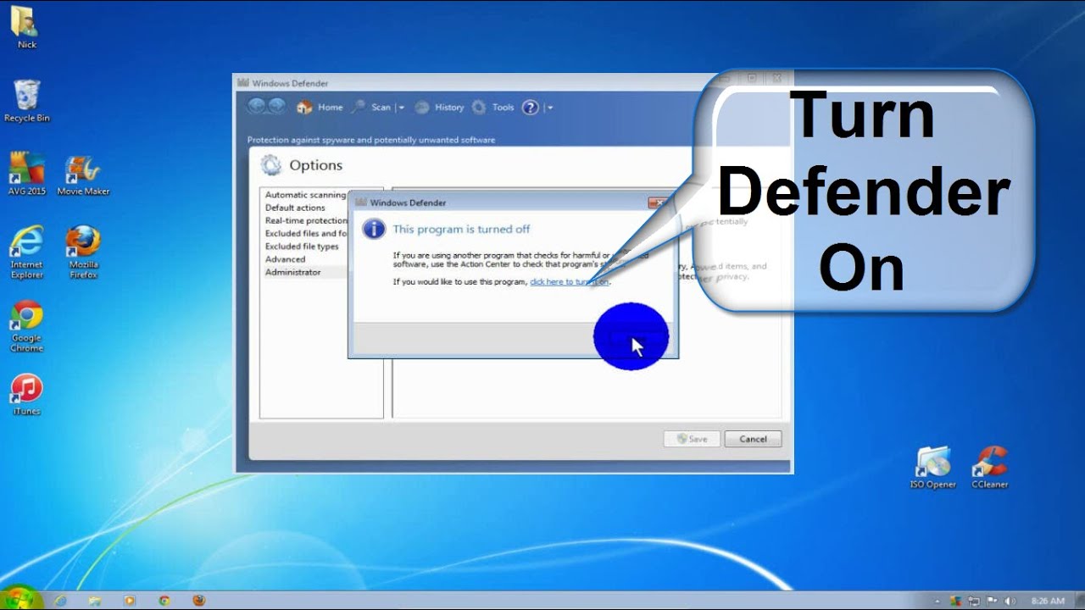Open ISO Opener desktop shortcut
1085x610 pixels.
932,468
